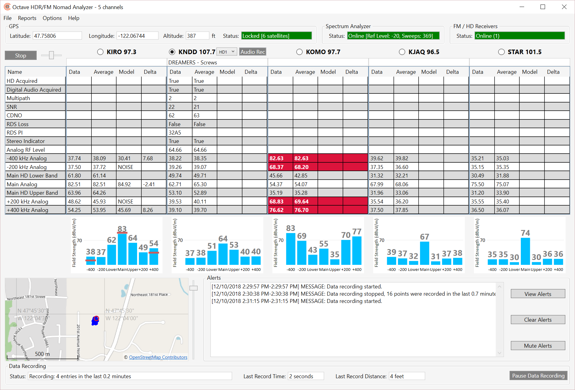Click the Audio Rec button
Image resolution: width=575 pixels, height=390 pixels.
pyautogui.click(x=252, y=52)
